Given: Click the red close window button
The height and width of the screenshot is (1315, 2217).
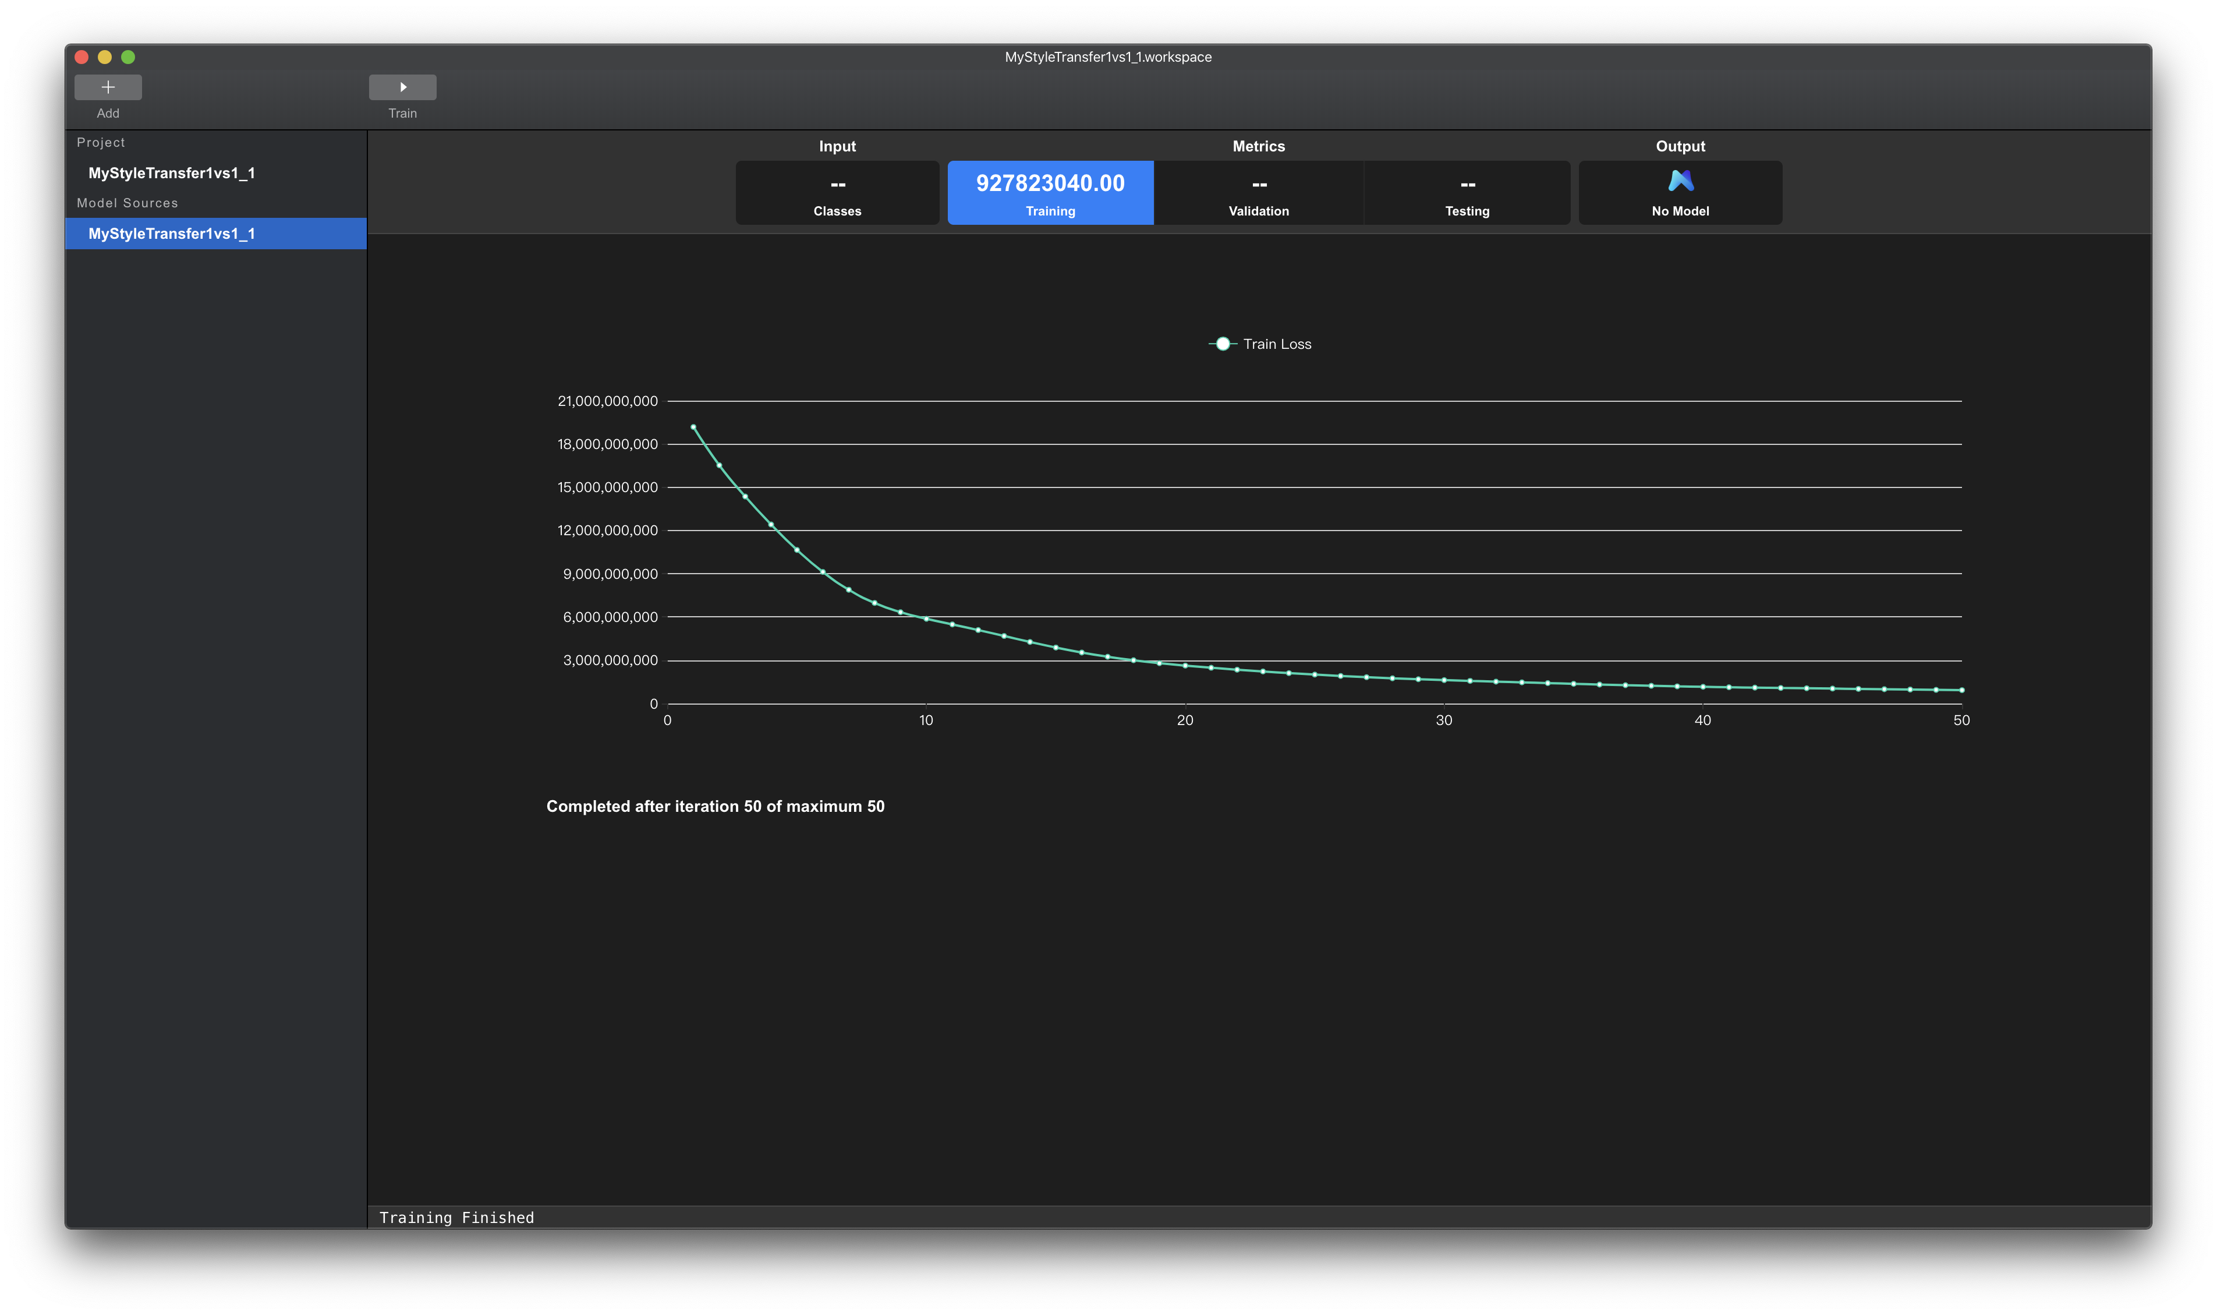Looking at the screenshot, I should tap(82, 56).
